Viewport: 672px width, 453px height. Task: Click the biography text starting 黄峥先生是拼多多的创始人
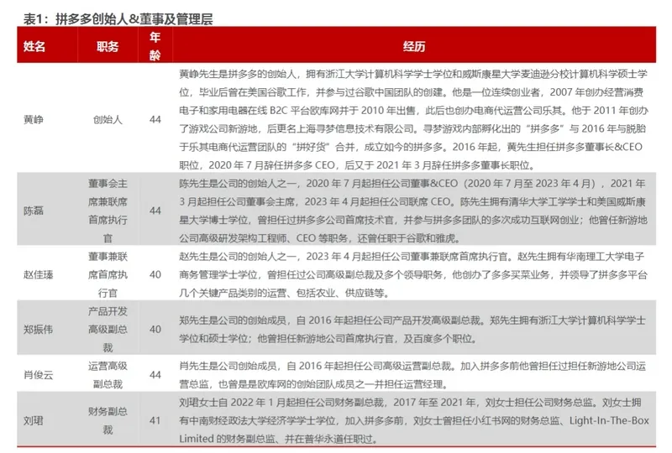pyautogui.click(x=413, y=119)
